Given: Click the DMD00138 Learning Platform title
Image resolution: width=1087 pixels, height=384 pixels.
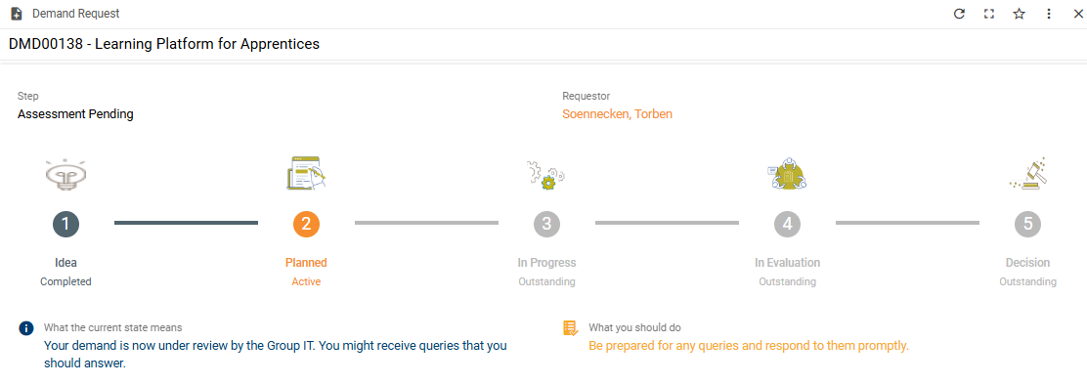Looking at the screenshot, I should point(164,44).
